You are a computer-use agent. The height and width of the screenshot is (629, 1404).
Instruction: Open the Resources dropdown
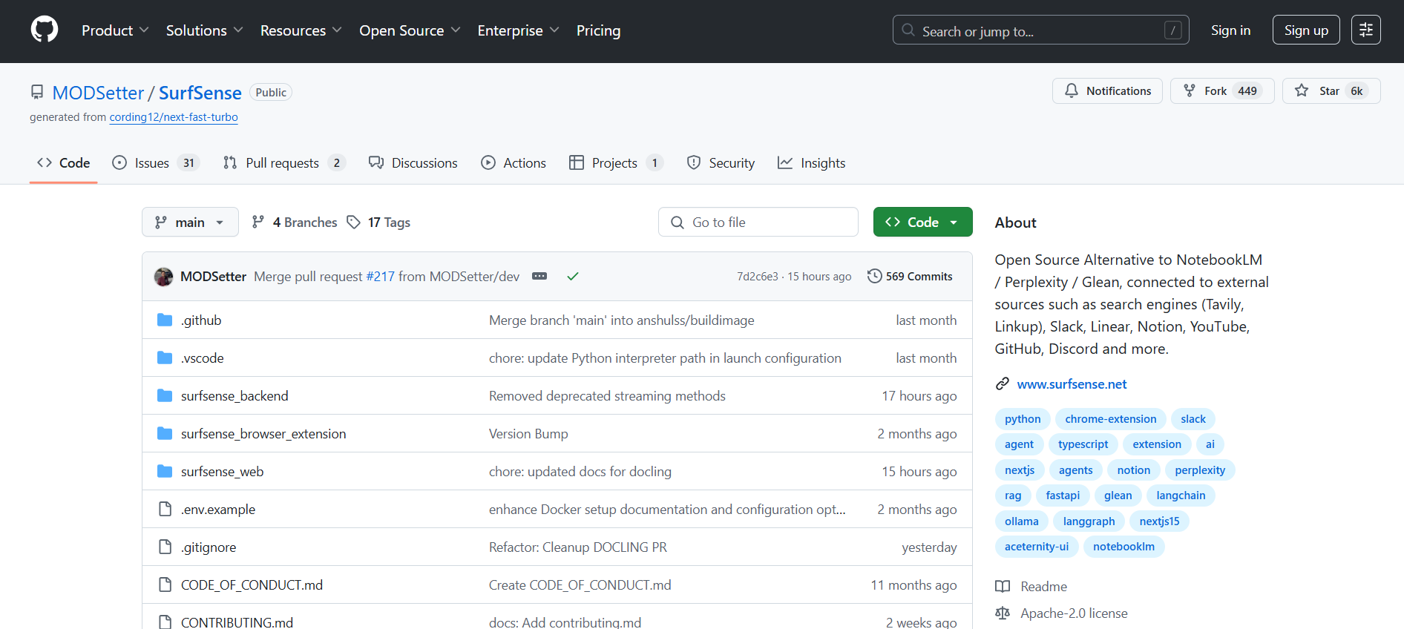301,30
